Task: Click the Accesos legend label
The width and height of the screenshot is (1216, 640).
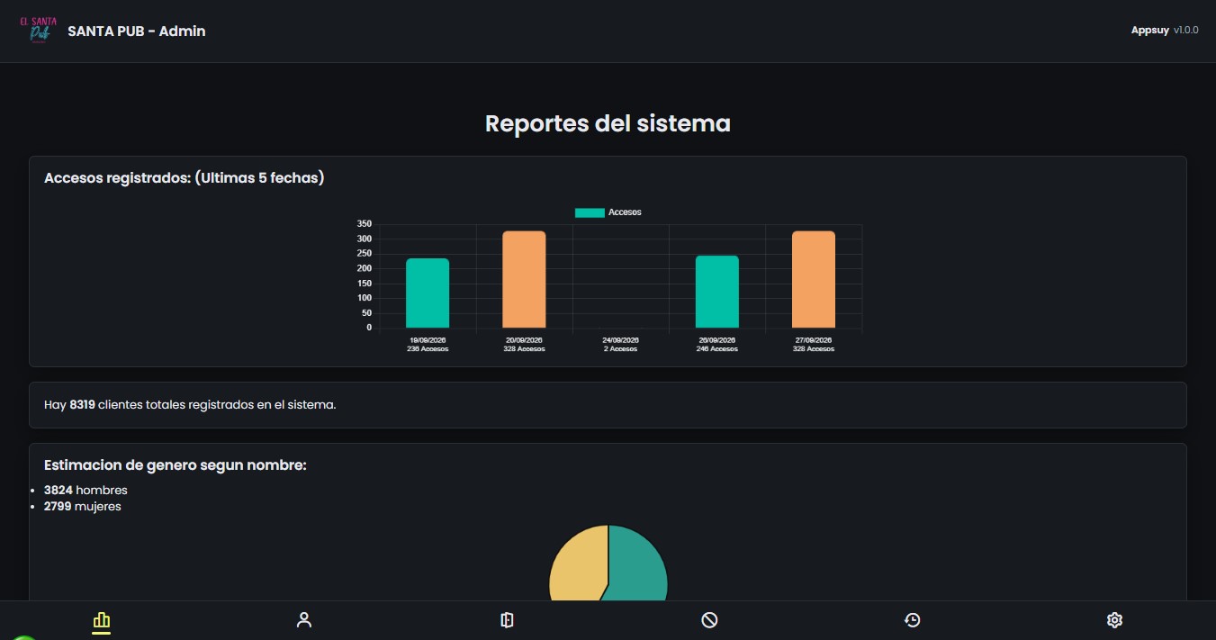Action: click(x=625, y=212)
